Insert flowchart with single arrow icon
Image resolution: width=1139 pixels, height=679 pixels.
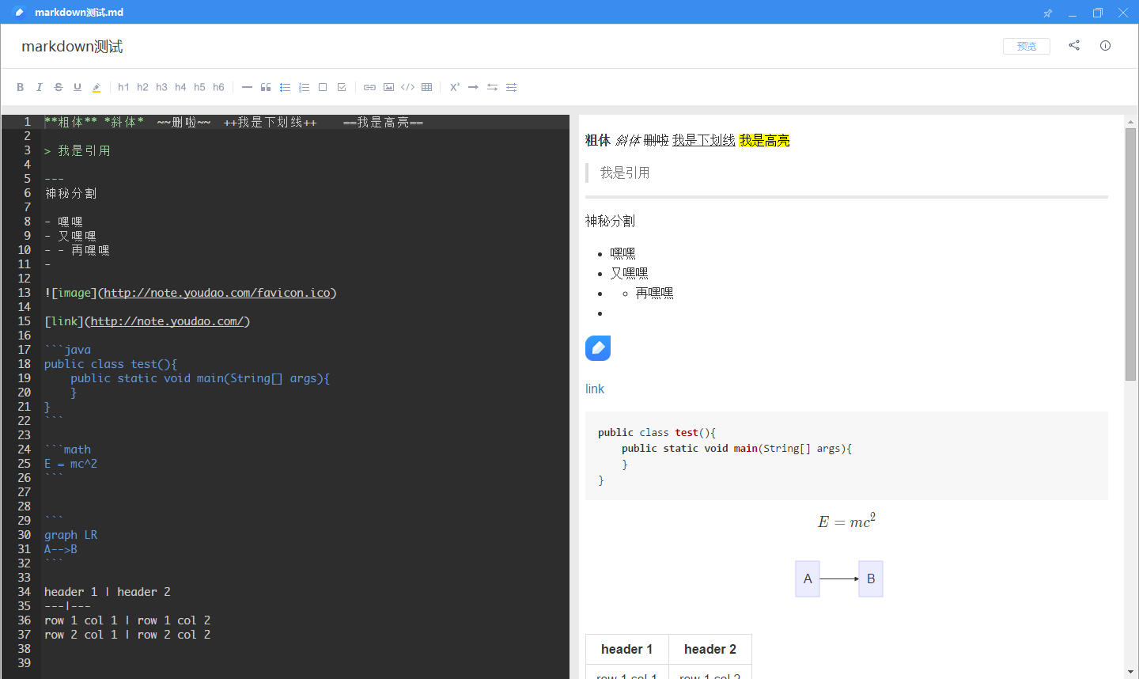coord(473,87)
